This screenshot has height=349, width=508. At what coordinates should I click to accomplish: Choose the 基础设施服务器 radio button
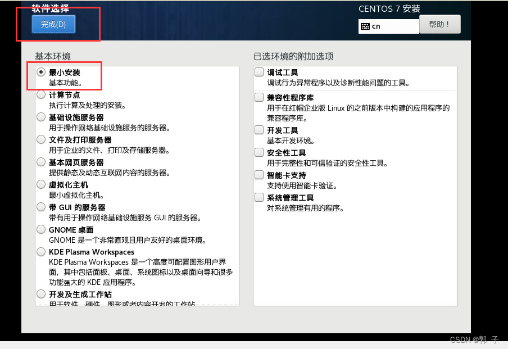41,117
